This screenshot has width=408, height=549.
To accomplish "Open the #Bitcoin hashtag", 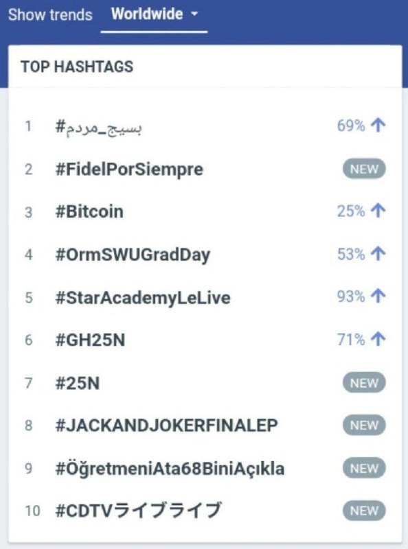I will pos(89,212).
